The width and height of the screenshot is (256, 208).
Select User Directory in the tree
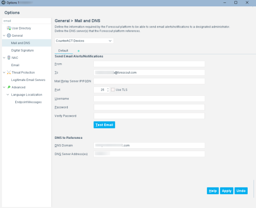pyautogui.click(x=21, y=28)
